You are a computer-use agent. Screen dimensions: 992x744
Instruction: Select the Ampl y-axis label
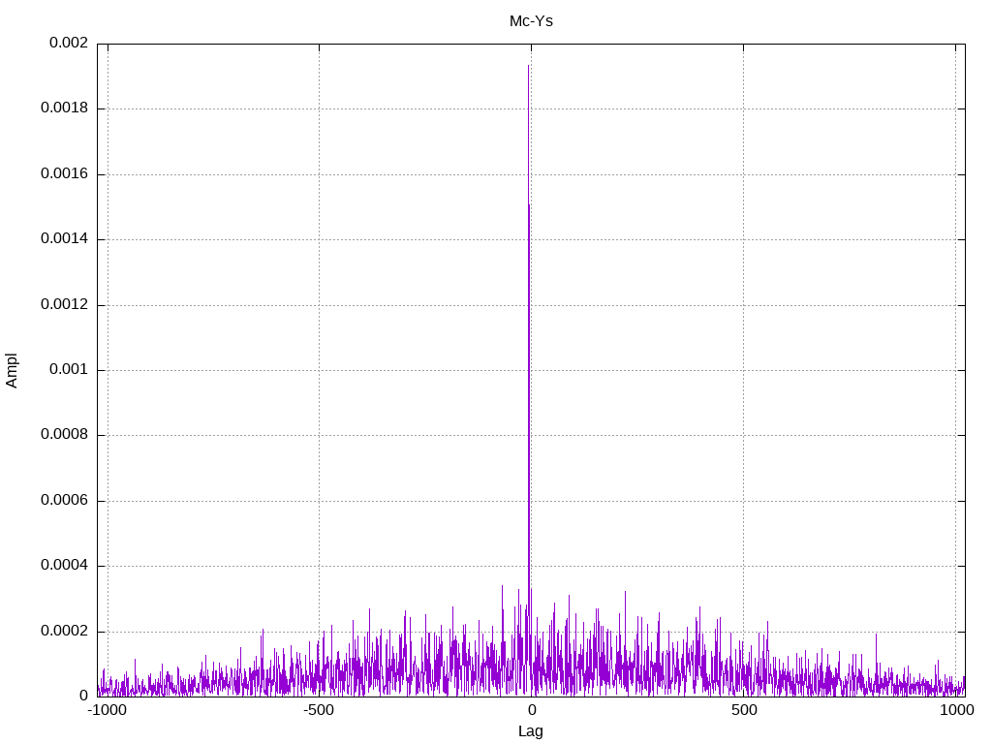click(12, 369)
